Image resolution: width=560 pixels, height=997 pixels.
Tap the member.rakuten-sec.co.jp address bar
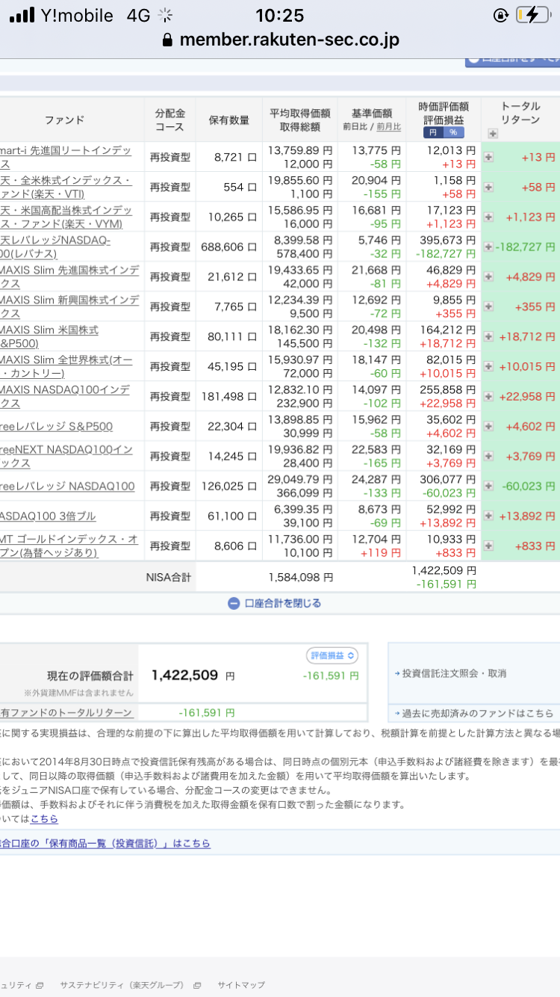click(280, 40)
